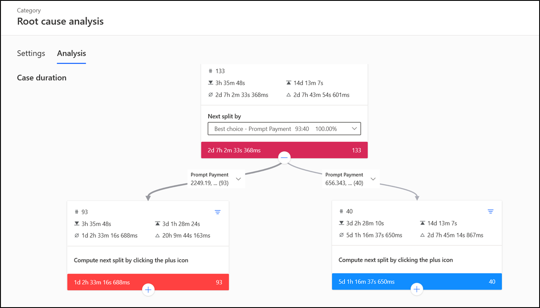
Task: Click the Root cause analysis title
Action: 60,21
